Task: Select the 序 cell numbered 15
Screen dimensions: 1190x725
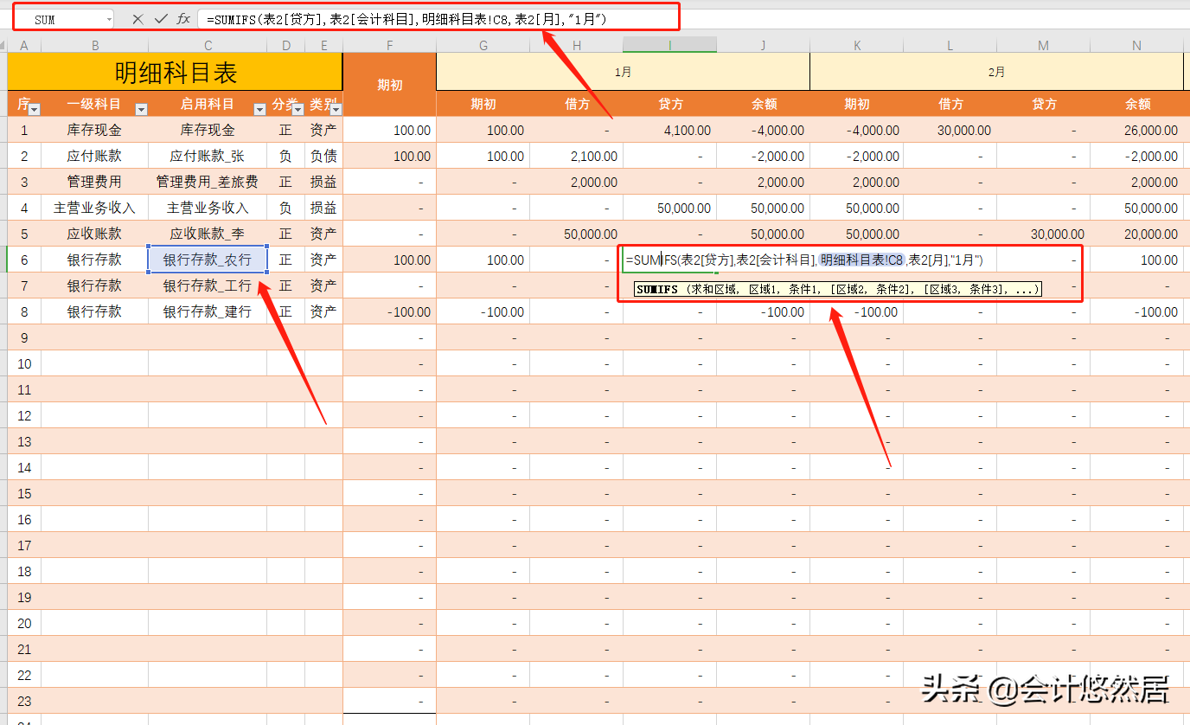Action: coord(24,493)
